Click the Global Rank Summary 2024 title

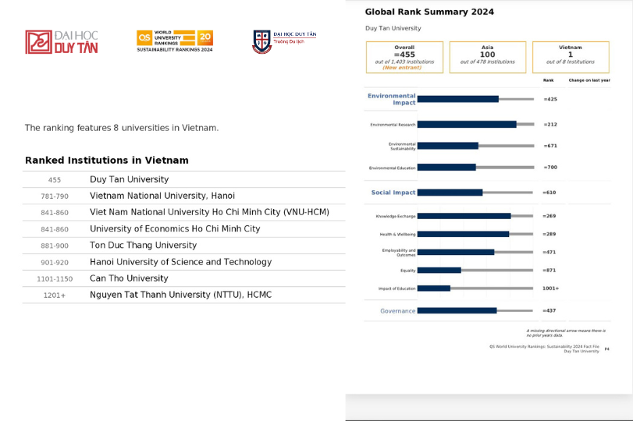point(429,12)
